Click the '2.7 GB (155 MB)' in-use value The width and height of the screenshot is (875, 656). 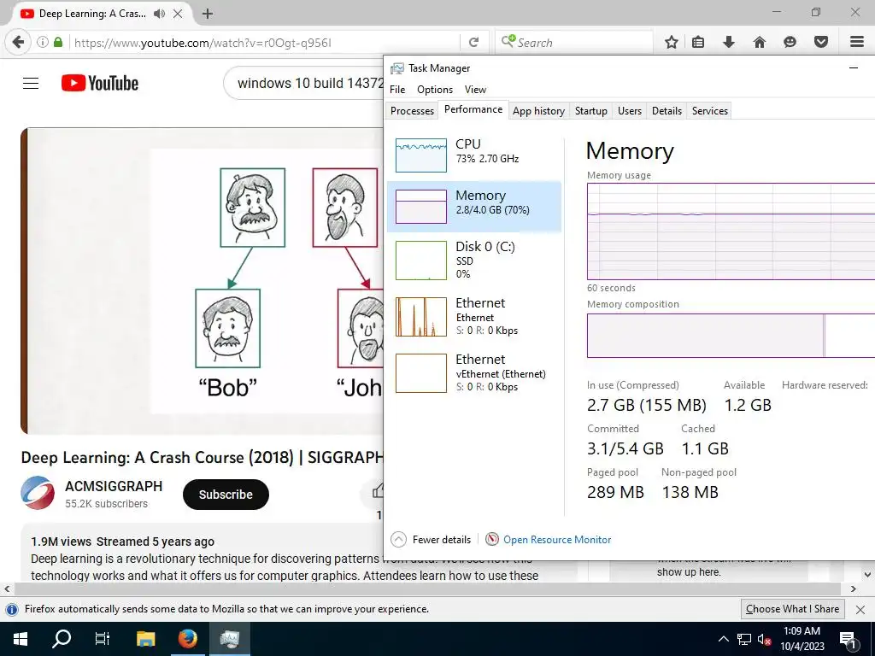pos(646,405)
